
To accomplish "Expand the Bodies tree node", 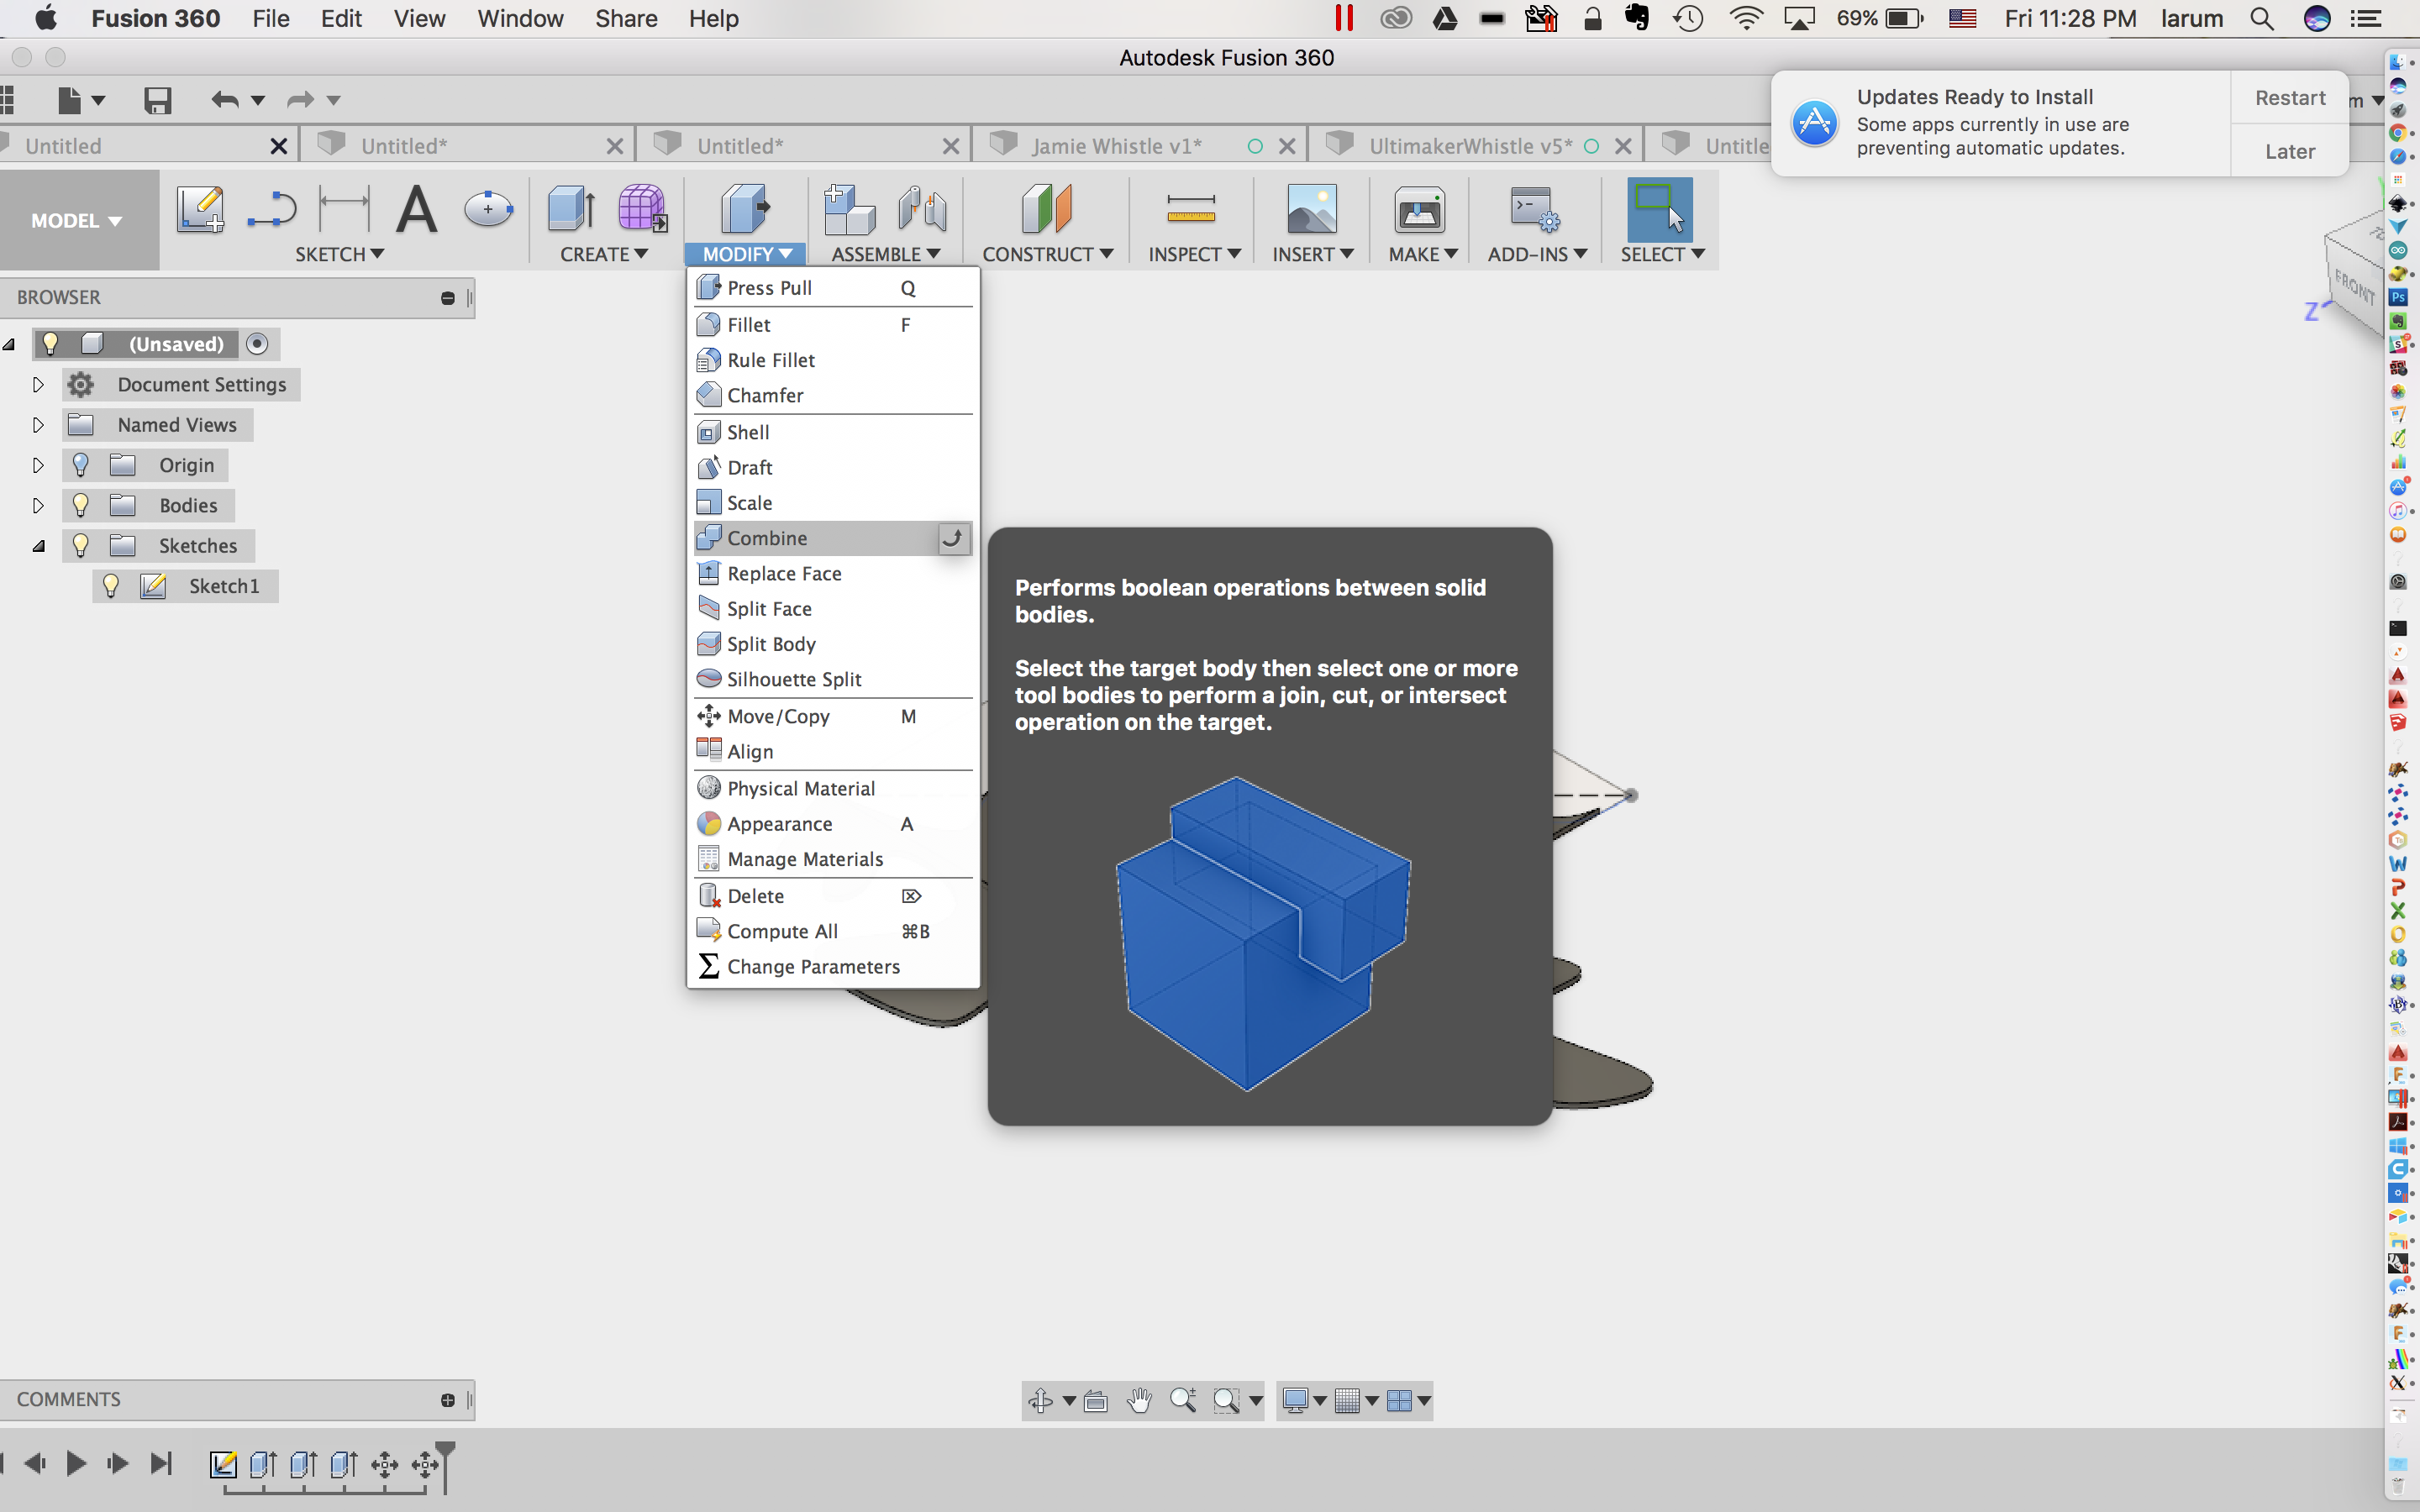I will tap(38, 505).
